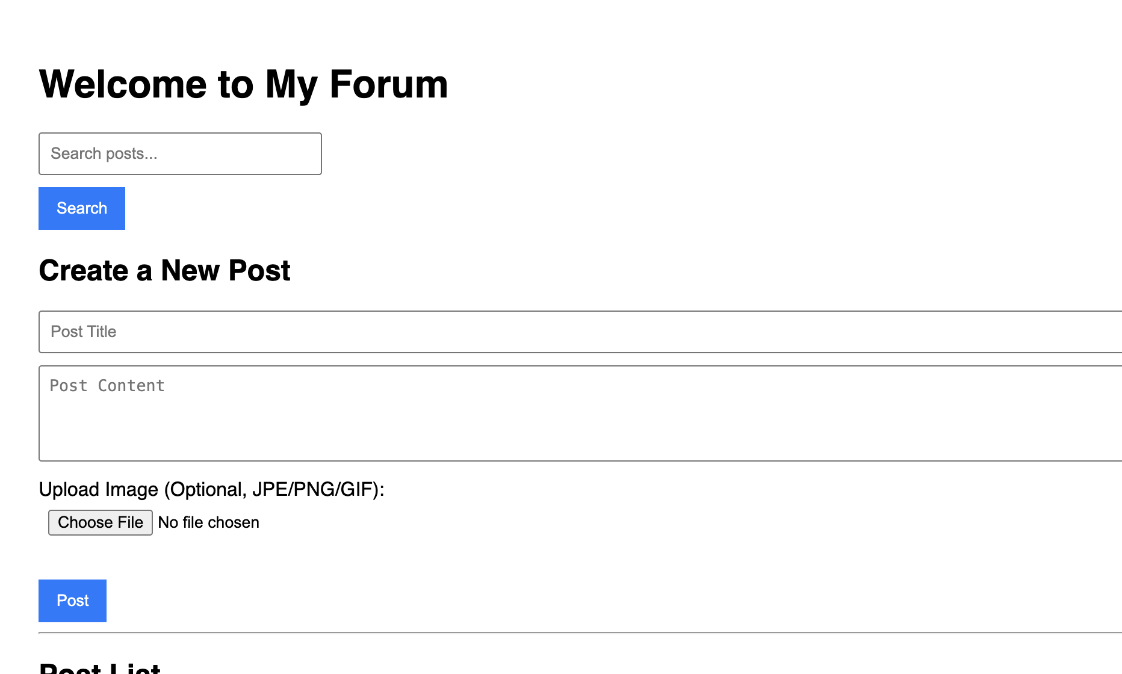1122x674 pixels.
Task: Open the Choose File picker
Action: (101, 522)
